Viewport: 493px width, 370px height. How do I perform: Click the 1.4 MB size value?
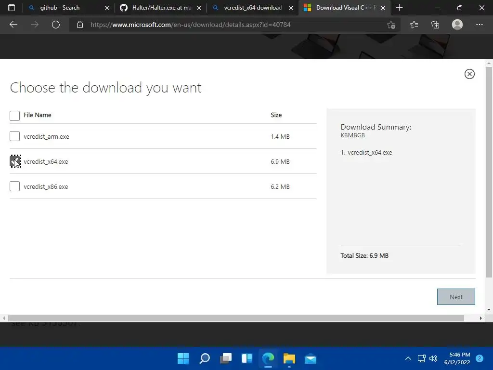pyautogui.click(x=280, y=136)
